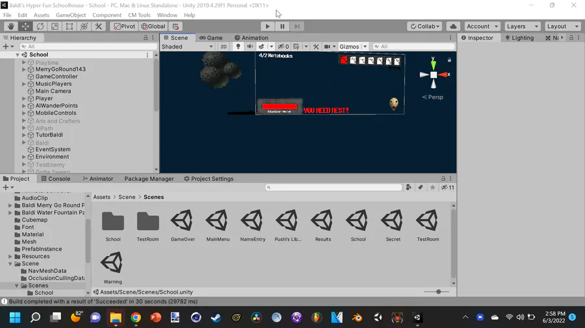
Task: Select the Hand tool
Action: [x=11, y=27]
